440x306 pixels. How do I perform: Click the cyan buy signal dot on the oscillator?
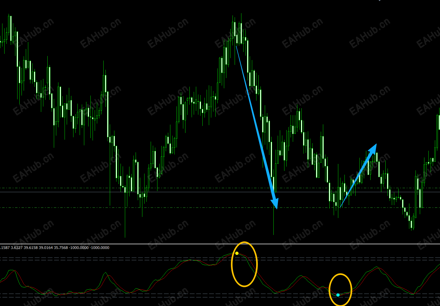pos(338,295)
